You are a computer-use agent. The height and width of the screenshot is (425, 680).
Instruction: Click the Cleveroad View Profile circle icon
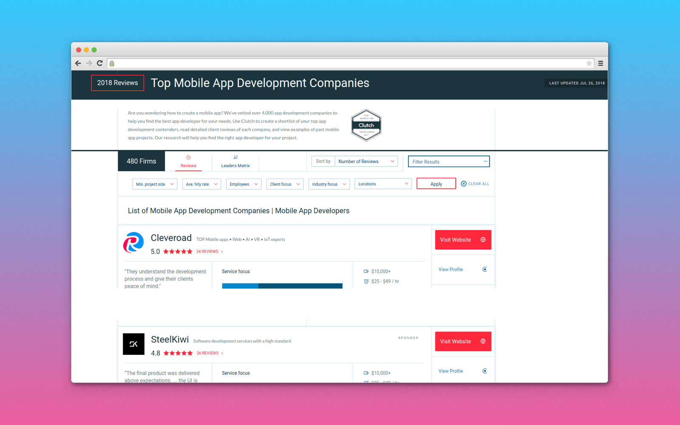tap(484, 269)
